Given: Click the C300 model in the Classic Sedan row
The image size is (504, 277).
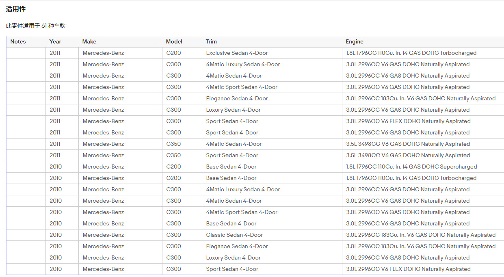Looking at the screenshot, I should [174, 235].
